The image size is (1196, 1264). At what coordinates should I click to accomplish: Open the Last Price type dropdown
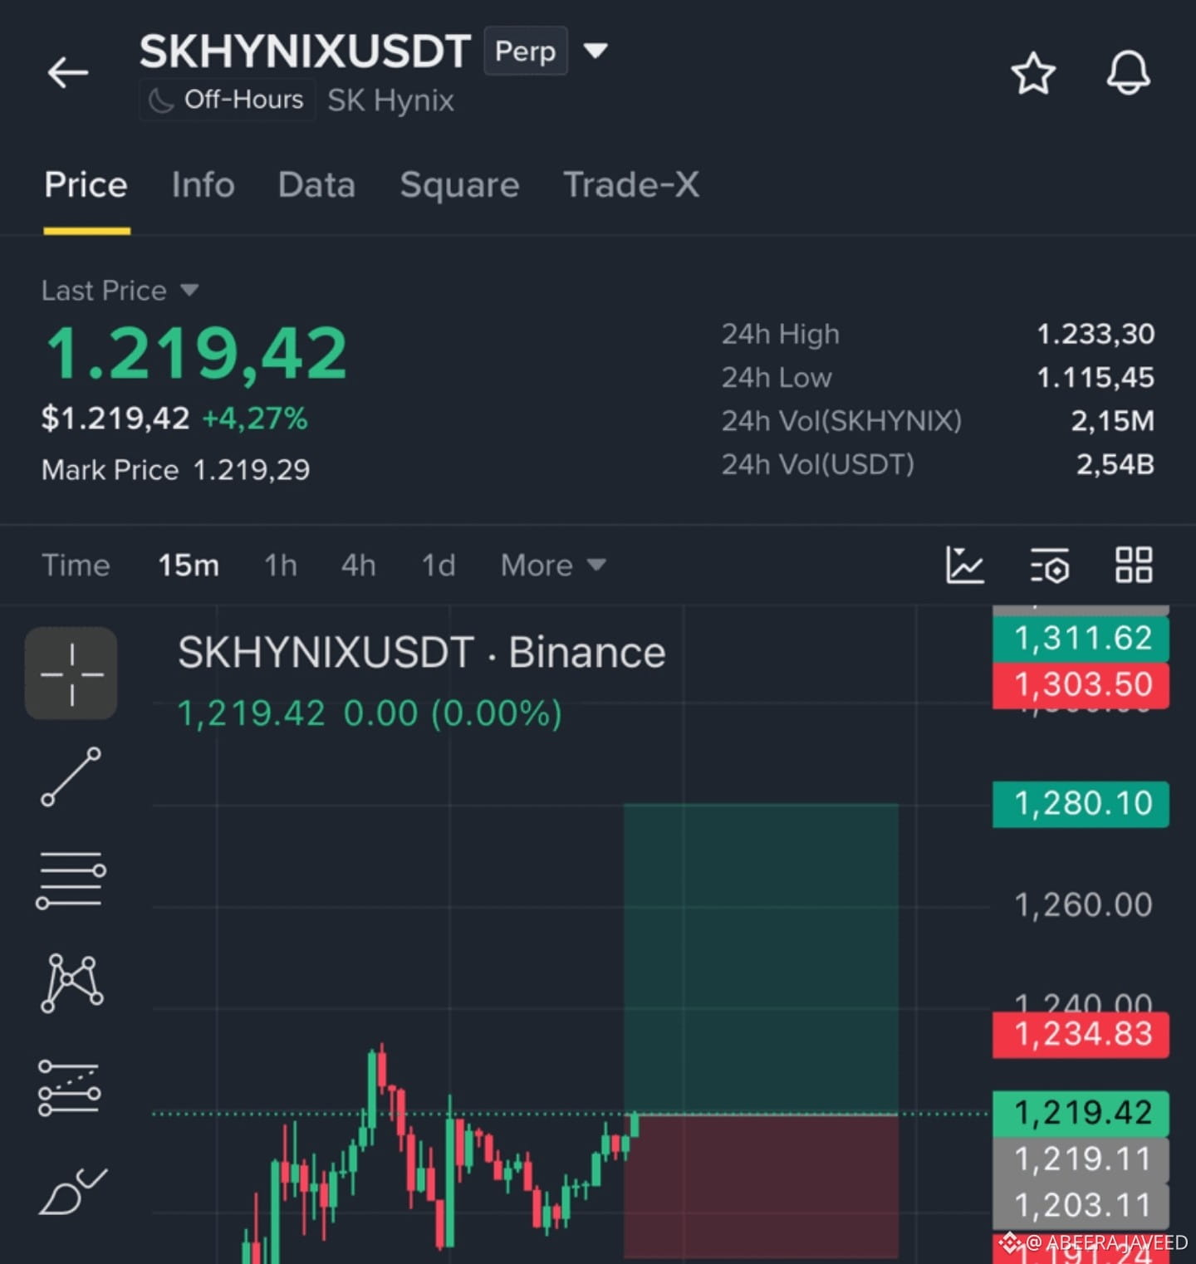point(189,290)
